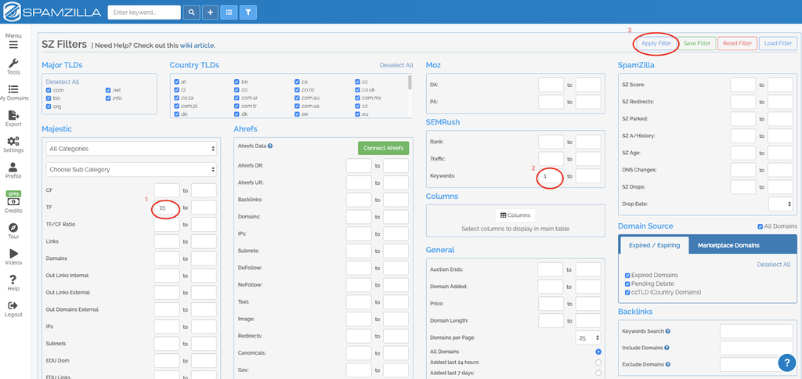Viewport: 802px width, 379px height.
Task: Click the Ahrefs DR minimum field
Action: 359,166
